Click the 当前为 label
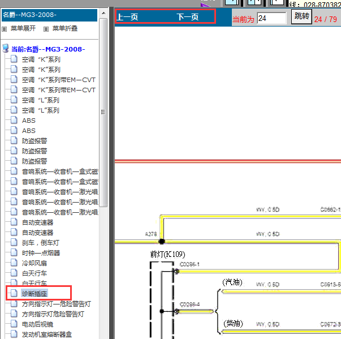341x339 pixels. tap(243, 19)
